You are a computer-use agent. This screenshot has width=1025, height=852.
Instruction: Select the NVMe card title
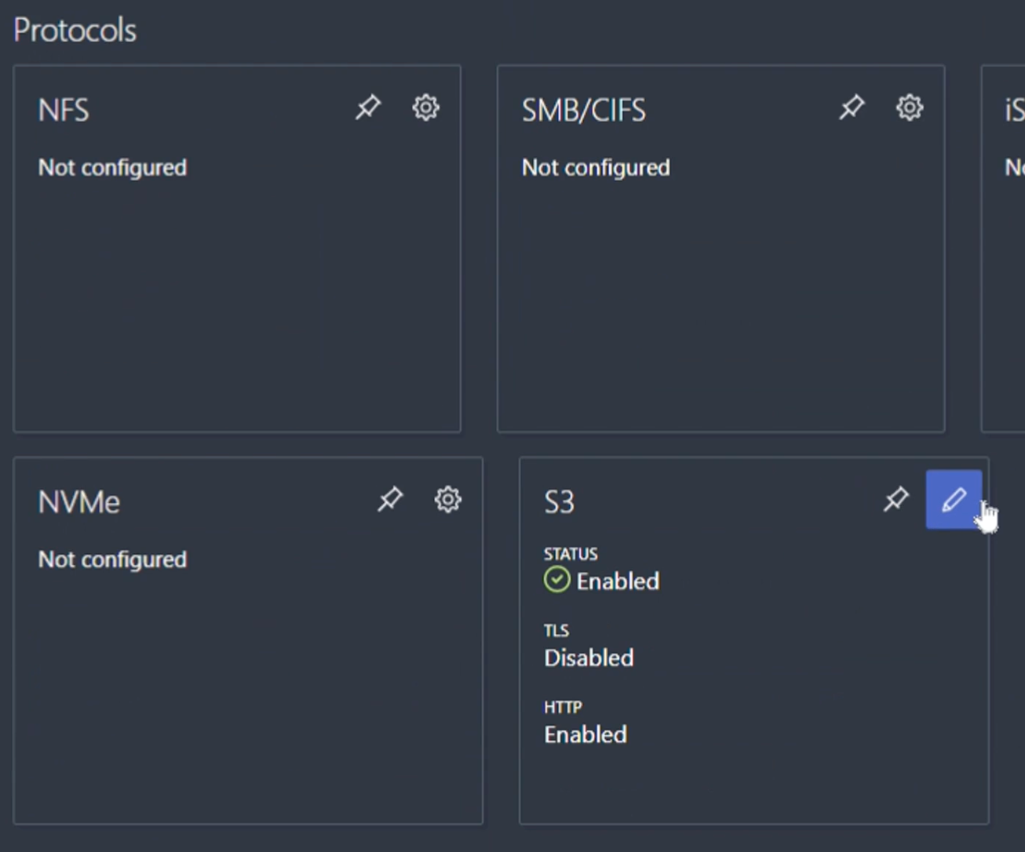78,502
